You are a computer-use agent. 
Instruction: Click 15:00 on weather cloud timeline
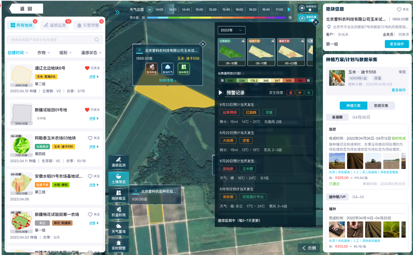199,10
